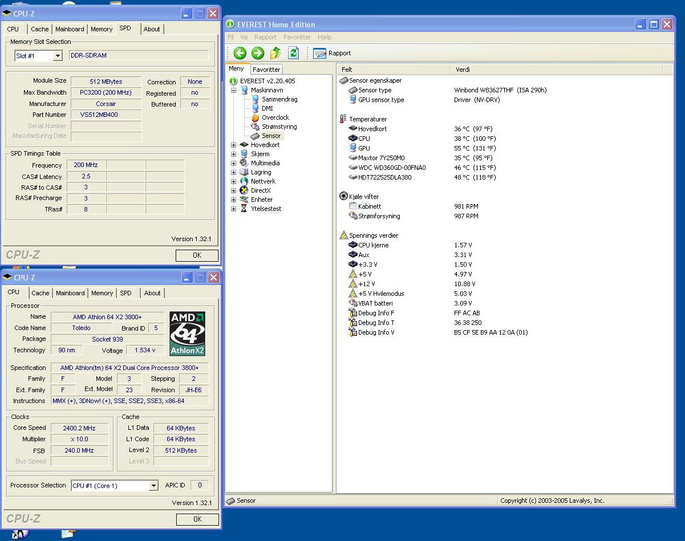Click the EVEREST v2.20.405 root node
Viewport: 685px width, 541px height.
click(x=267, y=81)
